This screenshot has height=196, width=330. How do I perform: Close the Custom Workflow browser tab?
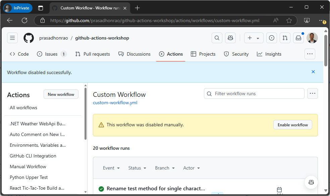(125, 8)
